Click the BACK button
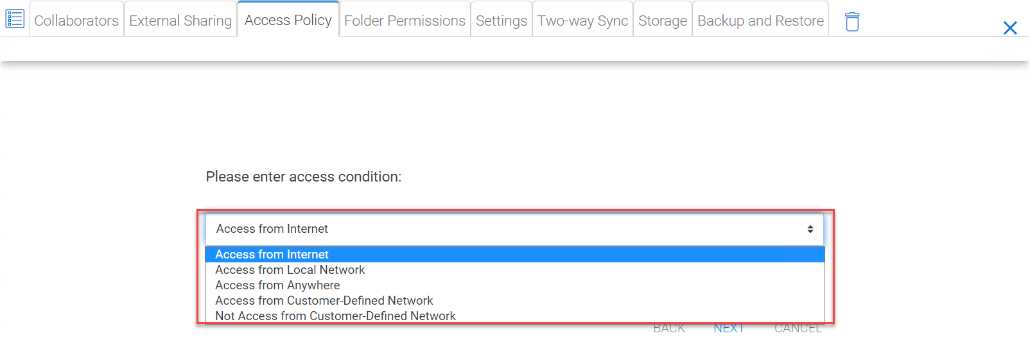The image size is (1030, 356). (x=669, y=328)
